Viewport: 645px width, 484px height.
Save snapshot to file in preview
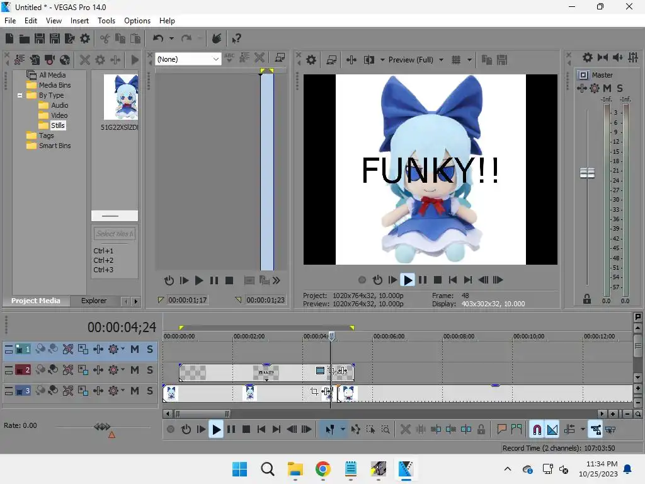pyautogui.click(x=502, y=60)
